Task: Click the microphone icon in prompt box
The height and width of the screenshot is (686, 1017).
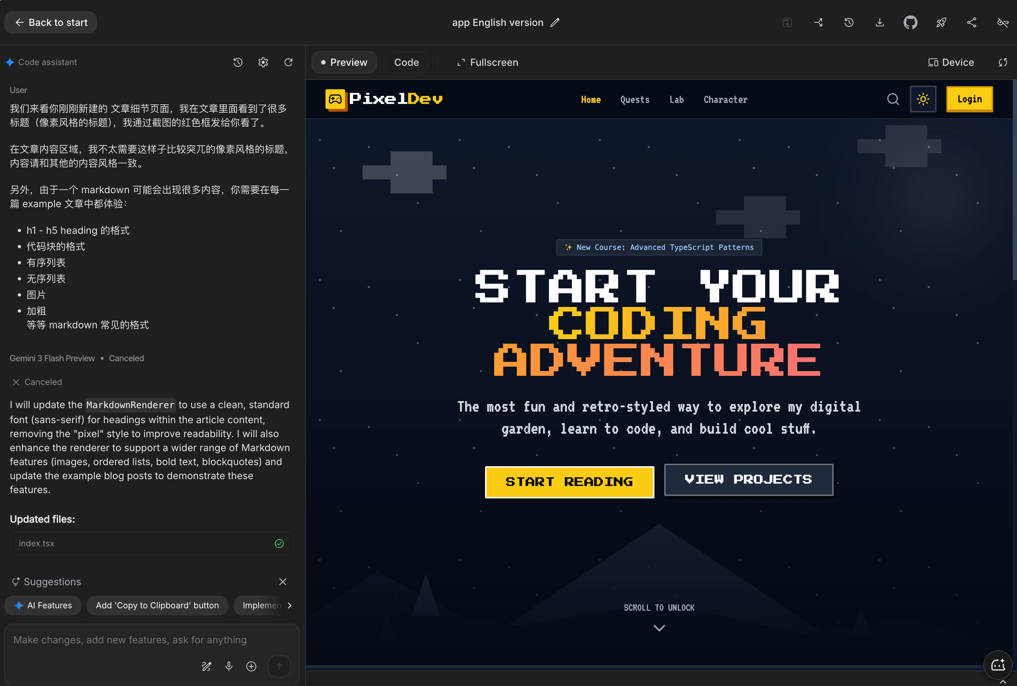Action: 229,666
